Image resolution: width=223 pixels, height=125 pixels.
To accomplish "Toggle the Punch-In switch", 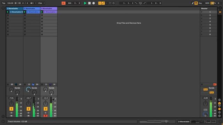I will [x=136, y=3].
